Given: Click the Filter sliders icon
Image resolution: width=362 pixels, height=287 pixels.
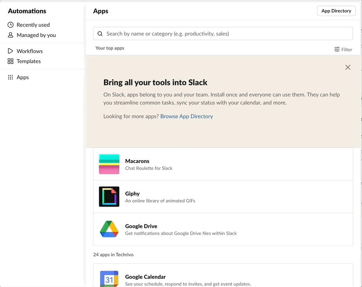Looking at the screenshot, I should pos(337,49).
